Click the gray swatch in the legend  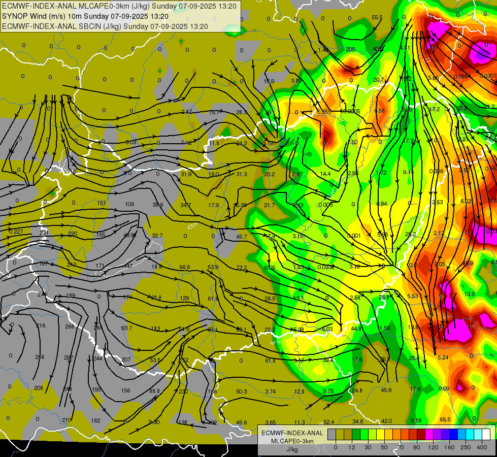click(x=332, y=434)
